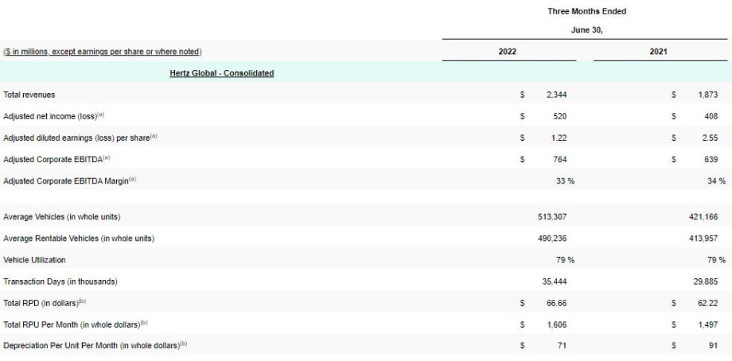Click the 2021 EPS value 2.55
732x361 pixels.
coord(711,138)
